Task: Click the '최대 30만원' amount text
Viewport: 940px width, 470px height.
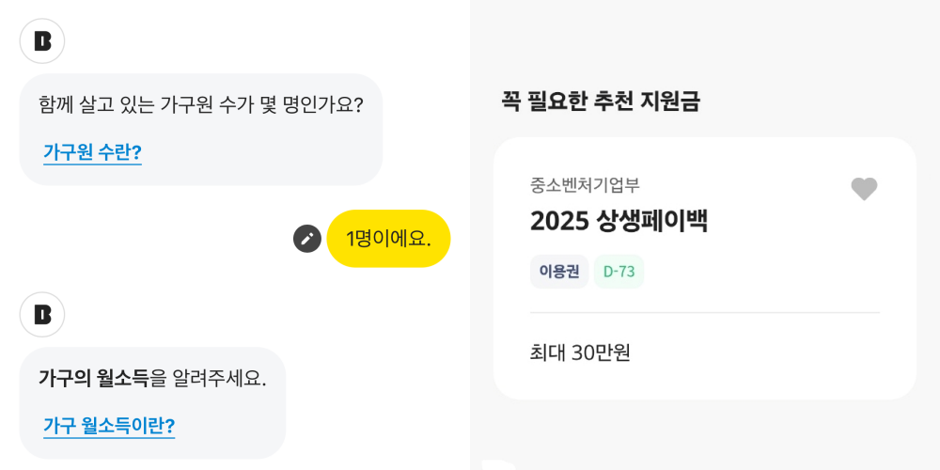Action: pyautogui.click(x=580, y=353)
